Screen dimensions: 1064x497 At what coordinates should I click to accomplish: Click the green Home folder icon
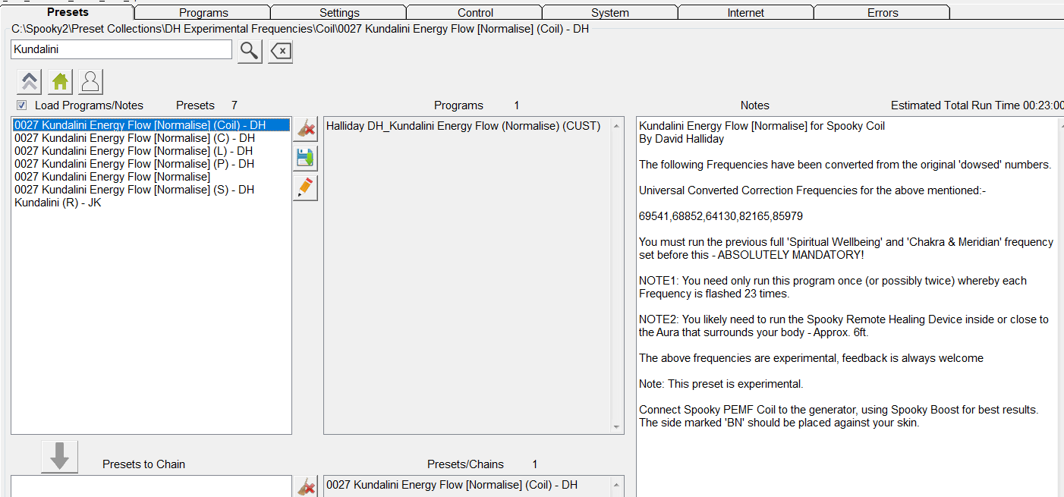pyautogui.click(x=60, y=81)
